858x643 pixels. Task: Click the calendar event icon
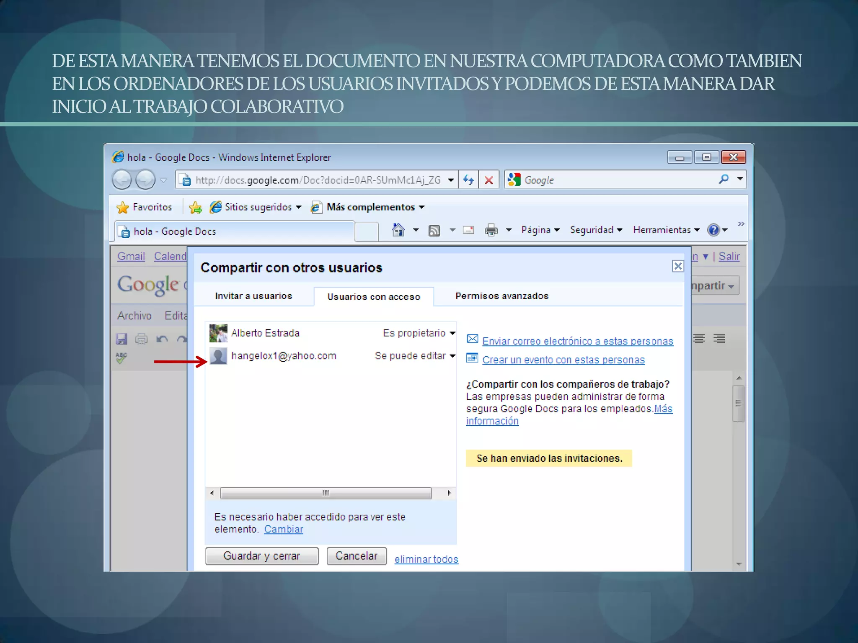pos(473,358)
